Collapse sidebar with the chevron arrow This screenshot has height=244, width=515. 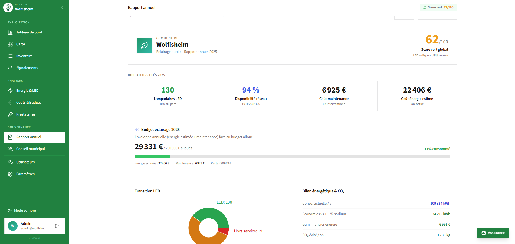tap(62, 8)
